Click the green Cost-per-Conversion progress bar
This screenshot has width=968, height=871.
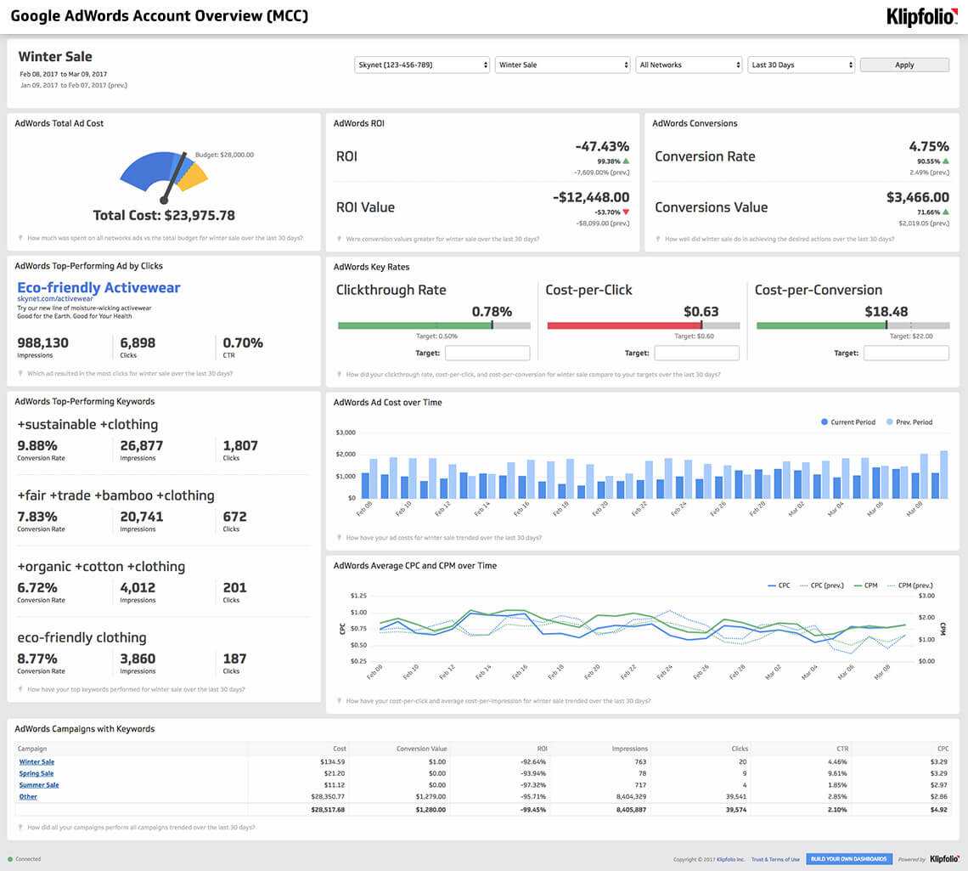(x=821, y=325)
